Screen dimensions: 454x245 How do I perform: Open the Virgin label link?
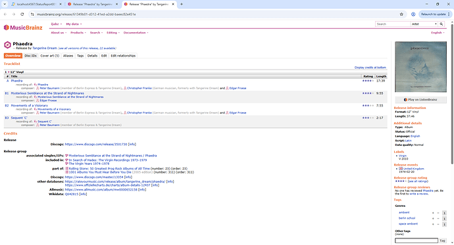pos(403,156)
